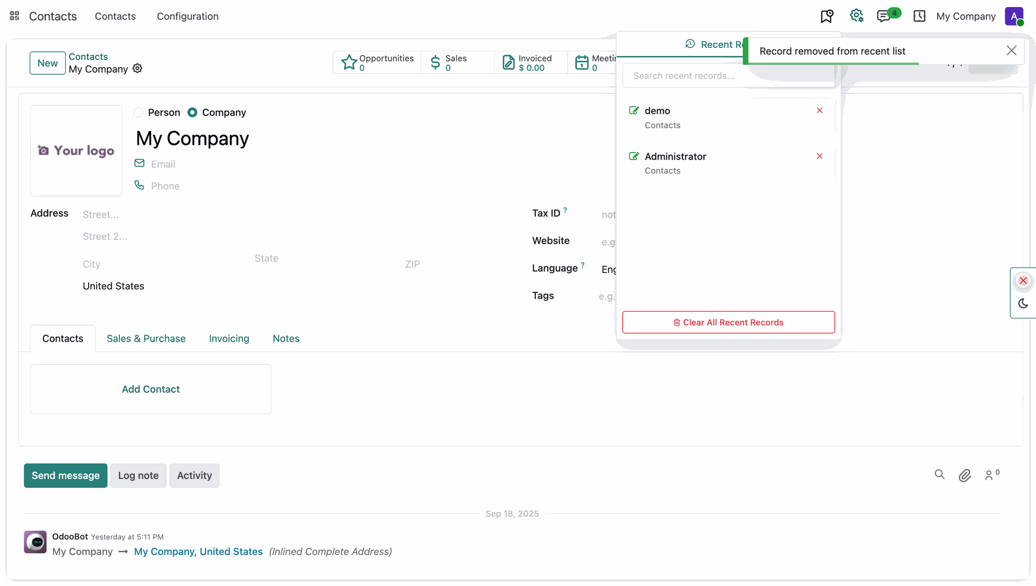Click the edit icon beside demo record
Image resolution: width=1036 pixels, height=586 pixels.
coord(634,111)
